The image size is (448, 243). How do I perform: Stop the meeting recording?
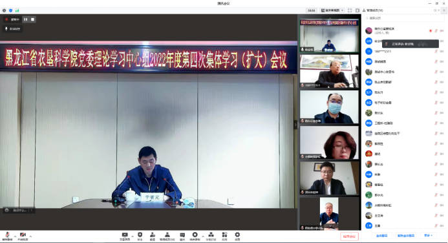[x=32, y=19]
